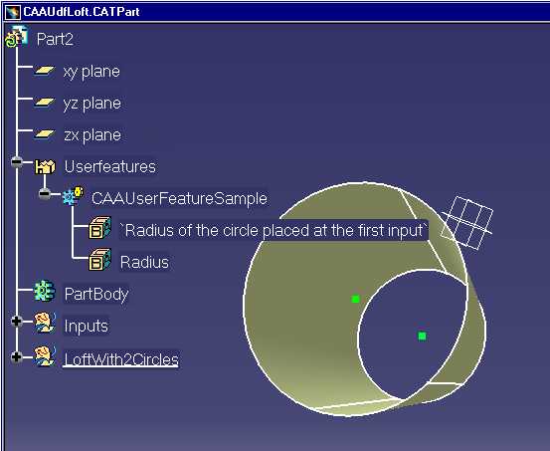Click the LoftWith2Circles set icon

45,355
